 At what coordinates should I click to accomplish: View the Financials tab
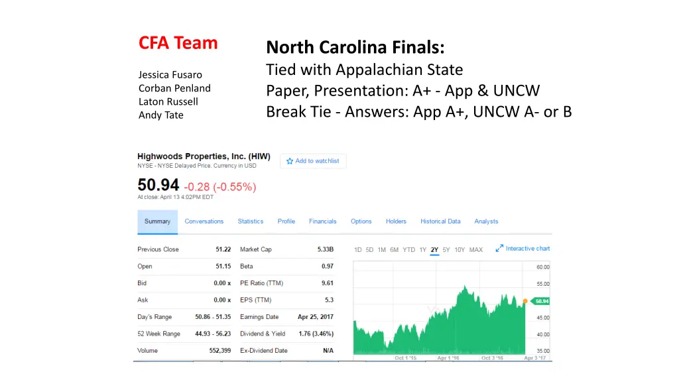click(323, 222)
